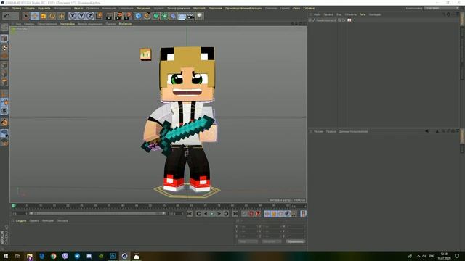Click the timeline preview range slider

[x=97, y=213]
